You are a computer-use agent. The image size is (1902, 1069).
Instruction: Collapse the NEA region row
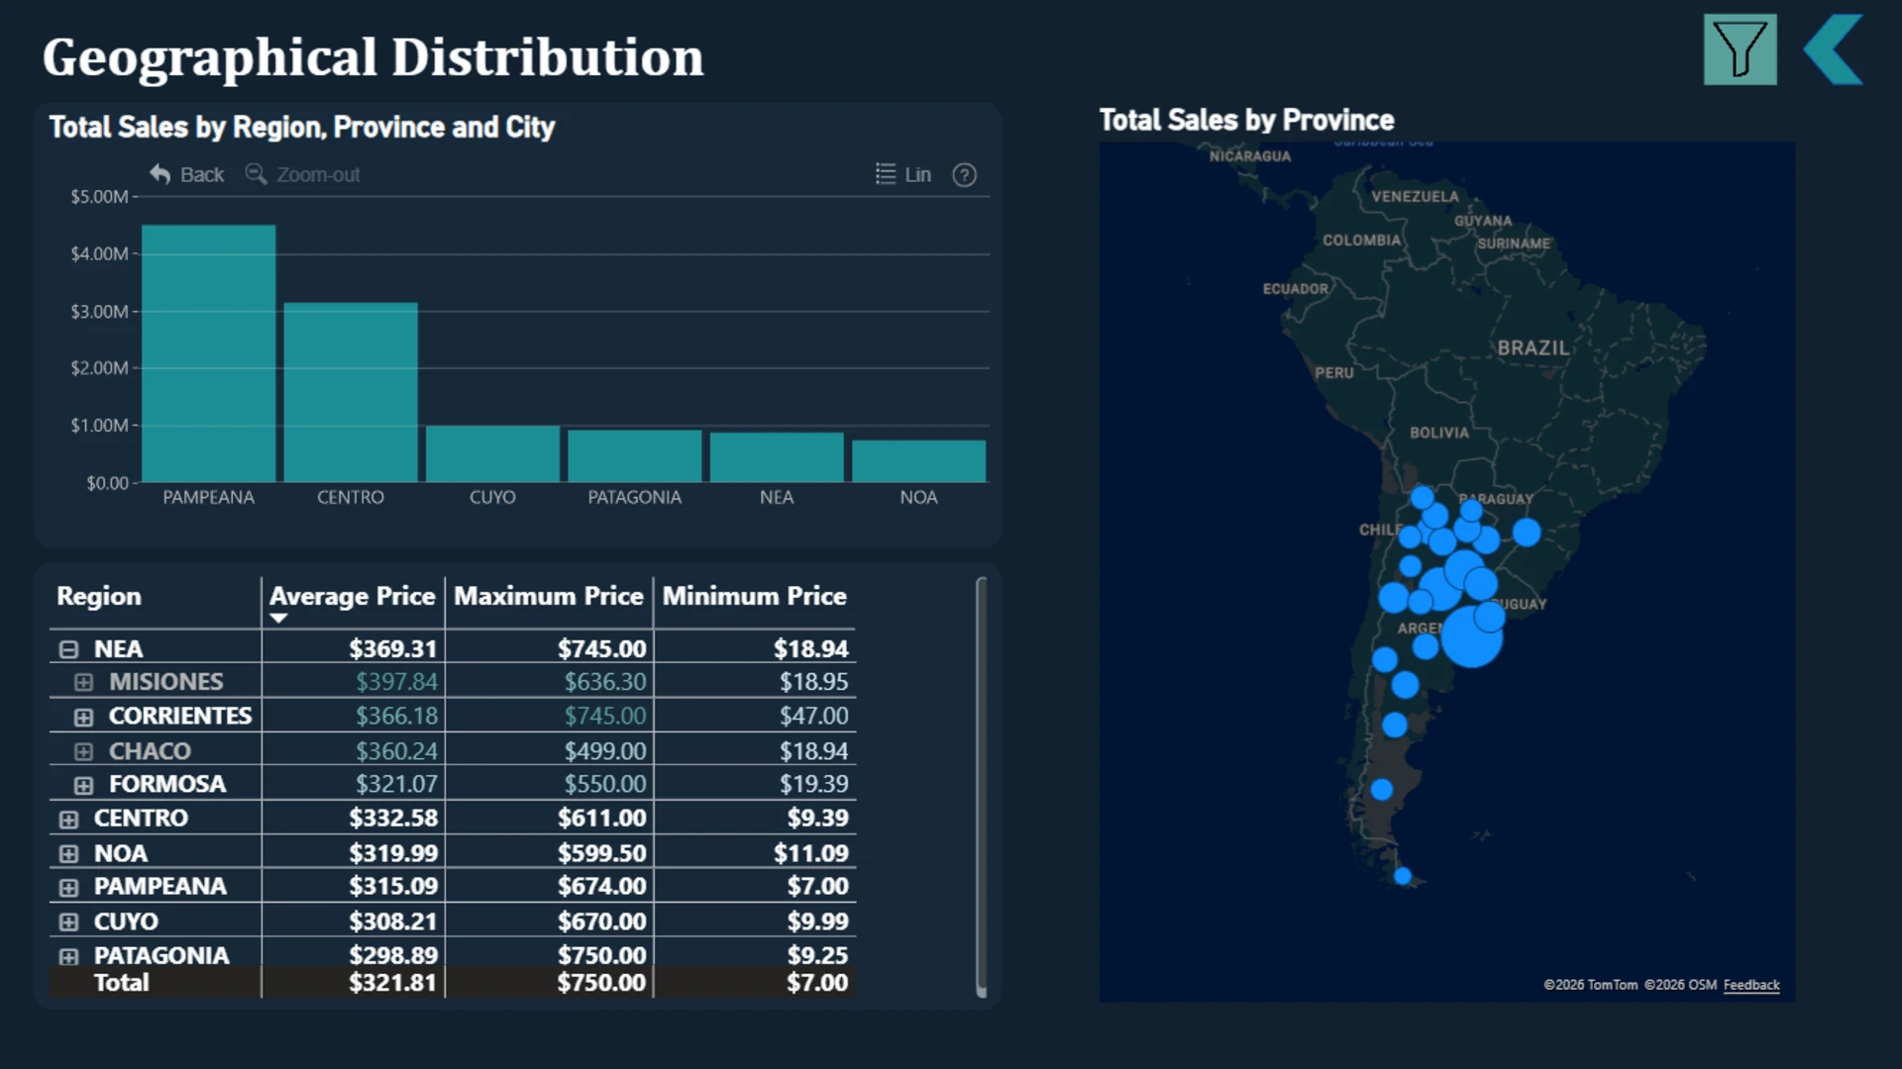[x=68, y=649]
